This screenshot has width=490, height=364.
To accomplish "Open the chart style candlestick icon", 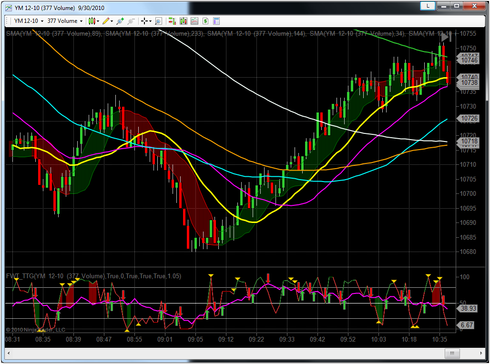I will click(x=92, y=21).
